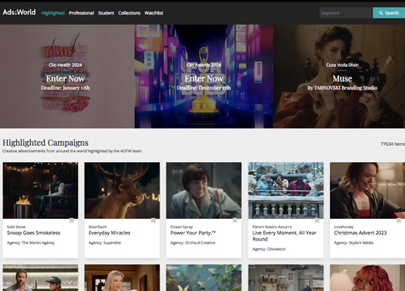Open the Highlighted nav tab
Image resolution: width=405 pixels, height=291 pixels.
(53, 13)
